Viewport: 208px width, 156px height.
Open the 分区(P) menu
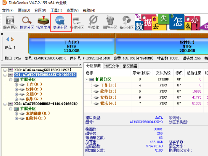pyautogui.click(x=41, y=11)
